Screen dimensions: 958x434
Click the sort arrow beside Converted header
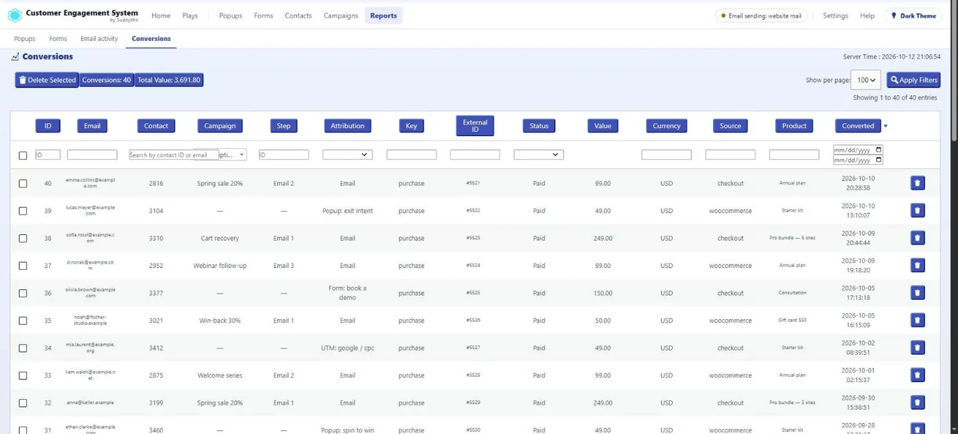click(x=885, y=126)
